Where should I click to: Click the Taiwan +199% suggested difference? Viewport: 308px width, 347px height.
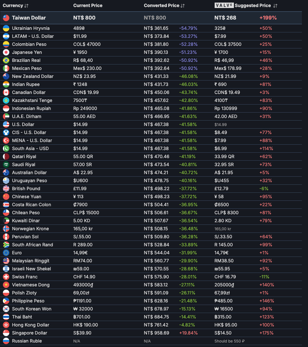tap(268, 18)
